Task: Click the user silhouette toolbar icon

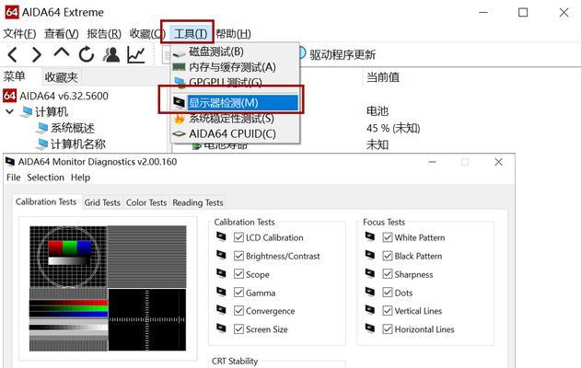Action: pos(111,55)
